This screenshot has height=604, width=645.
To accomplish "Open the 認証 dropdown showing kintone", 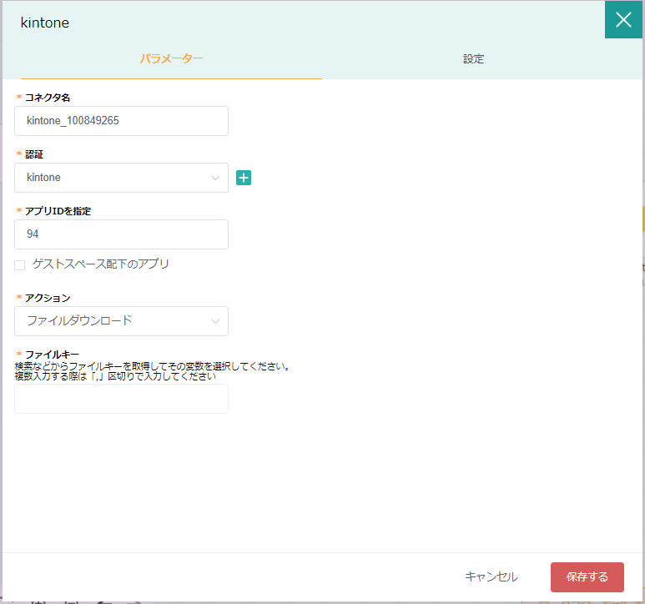I will point(121,178).
